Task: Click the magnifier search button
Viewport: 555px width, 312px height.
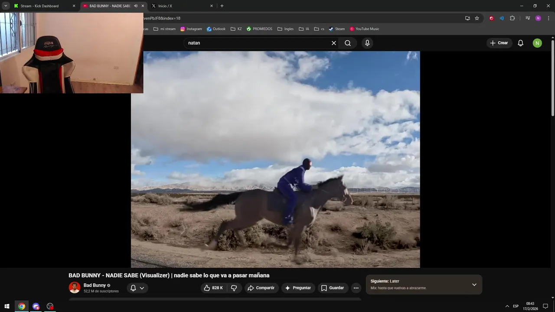Action: [348, 43]
